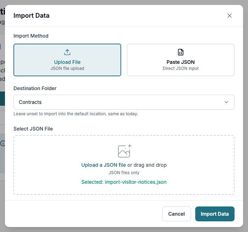
Task: Close the Import Data dialog
Action: click(229, 16)
